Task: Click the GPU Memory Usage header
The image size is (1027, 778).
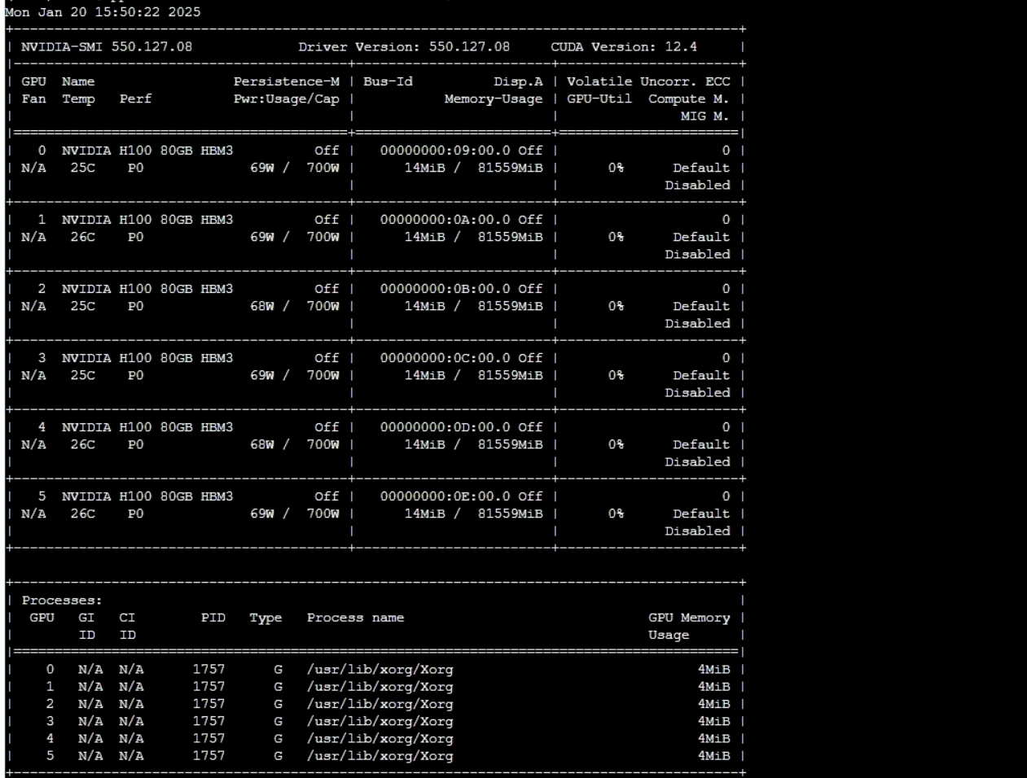Action: tap(689, 627)
